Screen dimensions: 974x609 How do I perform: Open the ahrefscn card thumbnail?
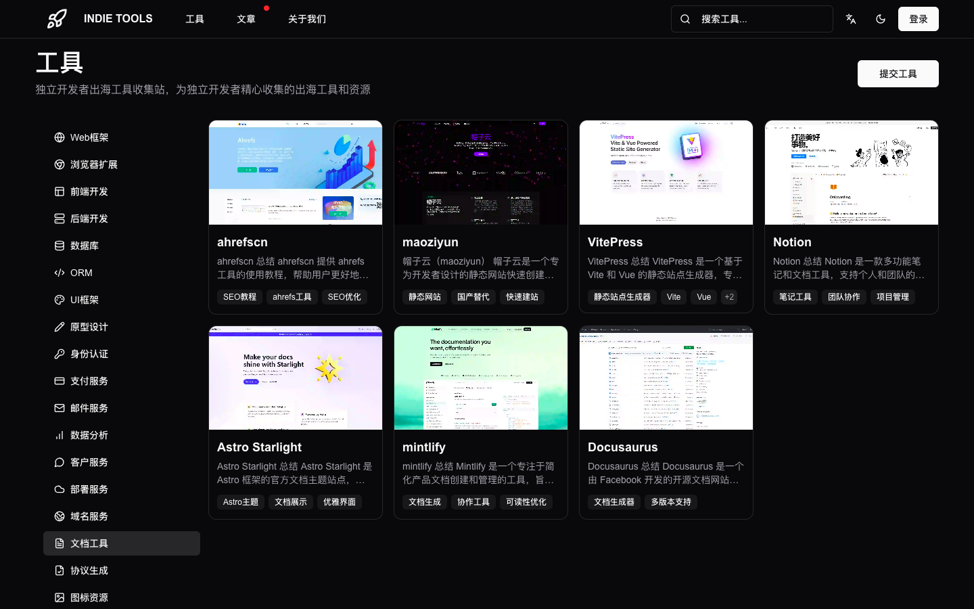(296, 173)
